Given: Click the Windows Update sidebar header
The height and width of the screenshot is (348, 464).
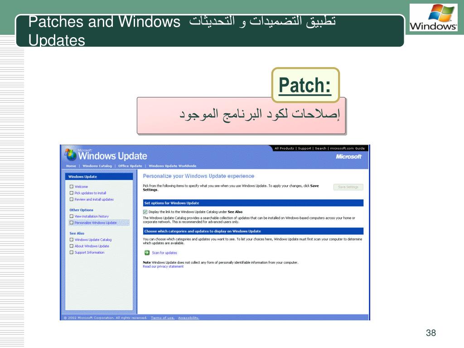Looking at the screenshot, I should [x=99, y=177].
